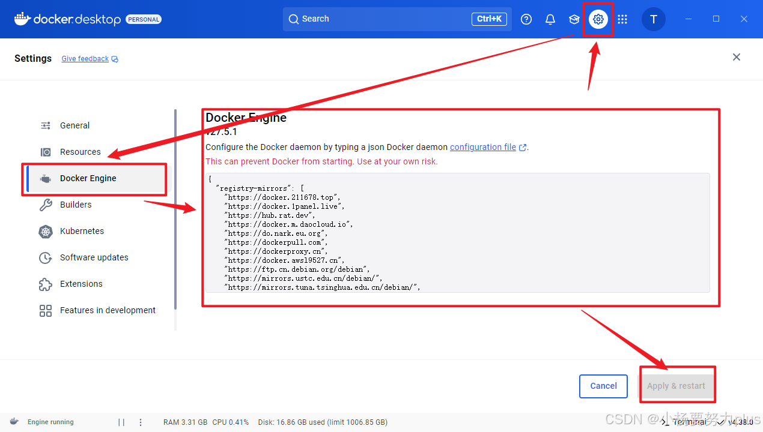Viewport: 763px width, 432px height.
Task: Select the Docker Engine settings tab
Action: [x=99, y=178]
